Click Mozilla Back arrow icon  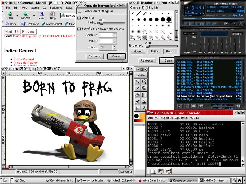point(10,14)
